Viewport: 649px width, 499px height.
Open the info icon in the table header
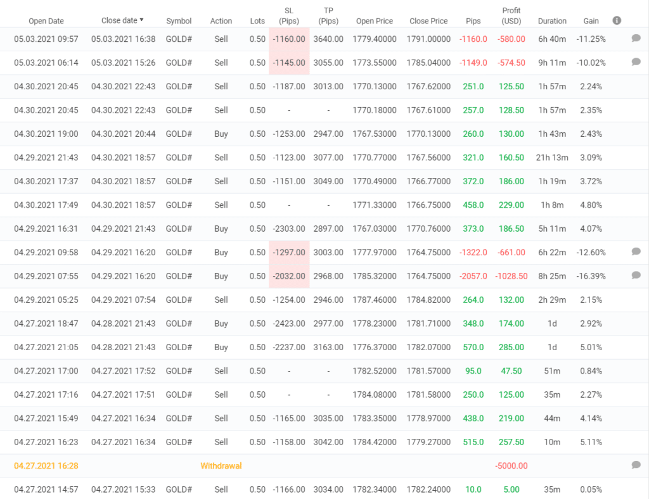tap(616, 20)
